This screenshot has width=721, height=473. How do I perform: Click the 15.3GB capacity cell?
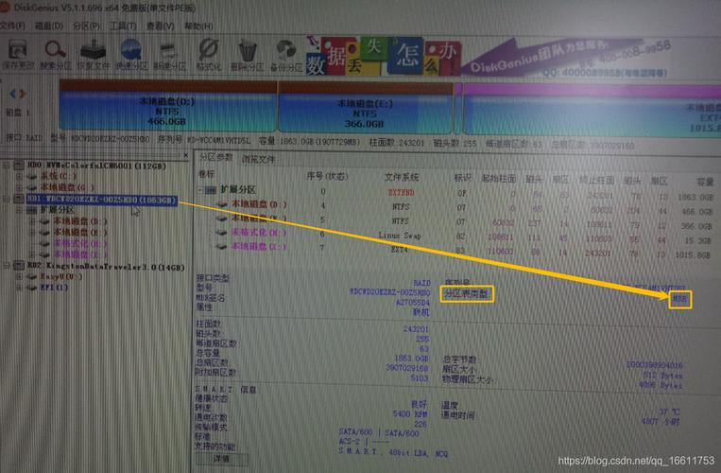pyautogui.click(x=698, y=240)
